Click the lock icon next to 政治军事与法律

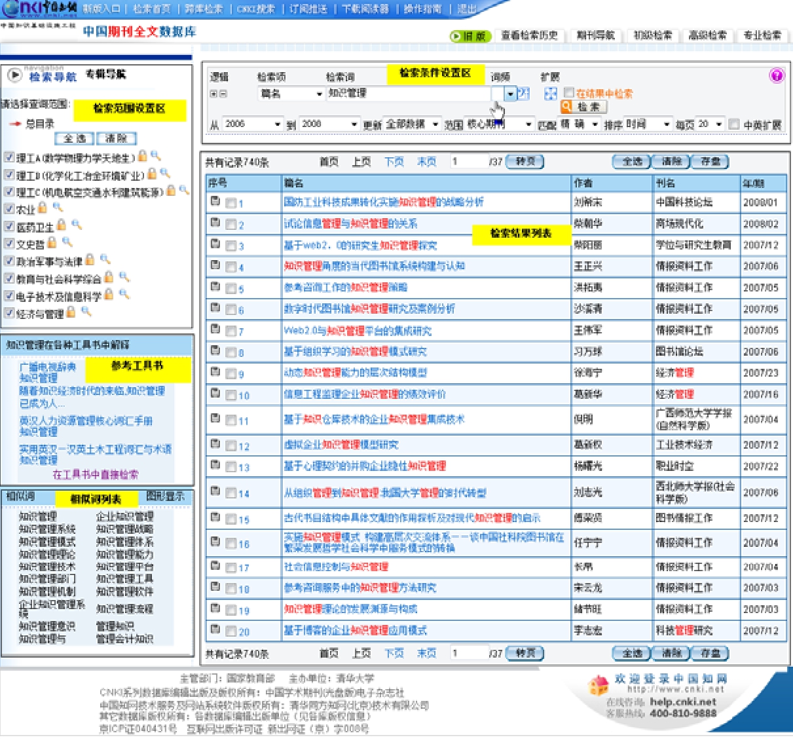pyautogui.click(x=90, y=259)
